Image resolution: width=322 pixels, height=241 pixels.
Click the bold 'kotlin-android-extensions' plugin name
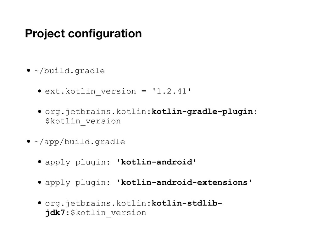(x=184, y=183)
